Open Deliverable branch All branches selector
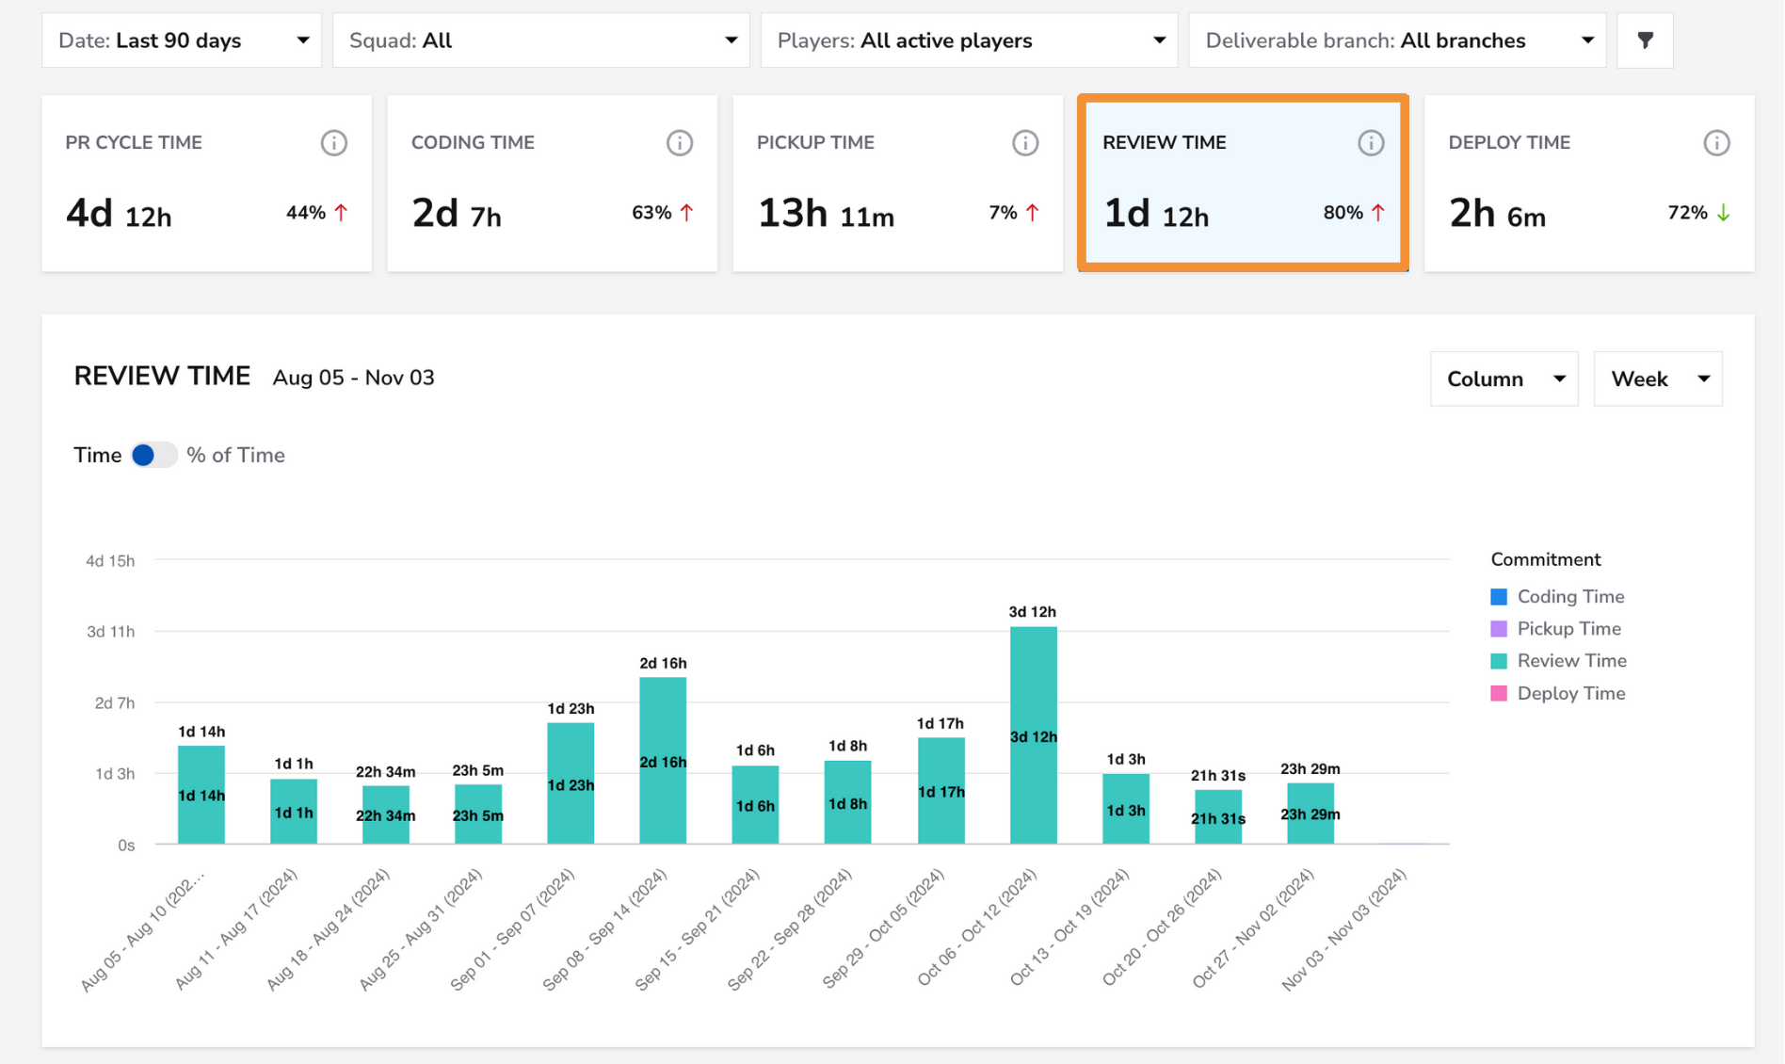Screen dimensions: 1785x1064 [1397, 40]
